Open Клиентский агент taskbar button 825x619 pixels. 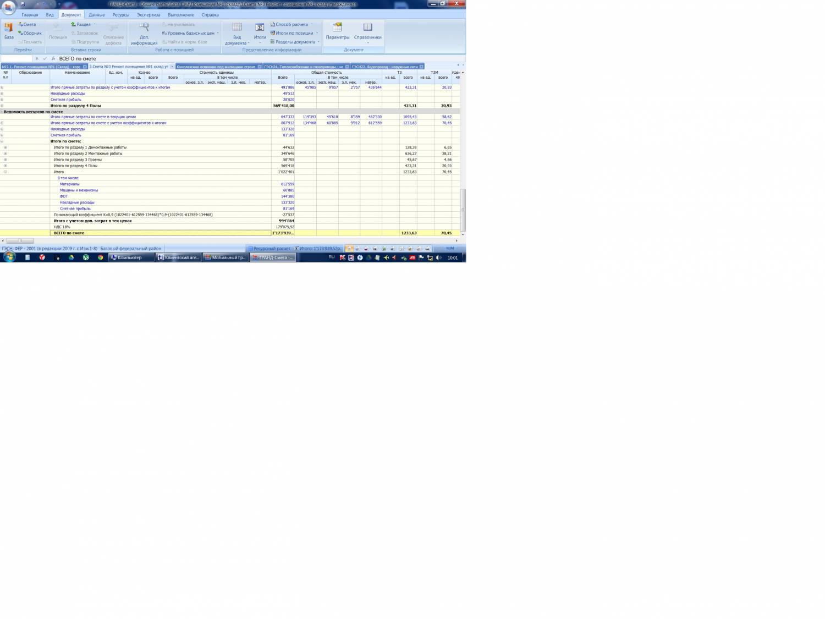(x=178, y=258)
